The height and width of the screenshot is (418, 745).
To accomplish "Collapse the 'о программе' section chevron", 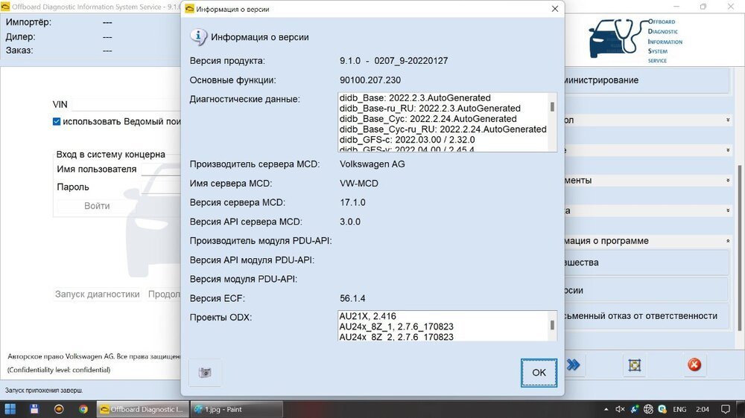I will [727, 241].
